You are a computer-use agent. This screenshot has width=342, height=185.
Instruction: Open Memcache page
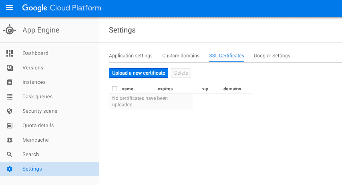(50, 140)
